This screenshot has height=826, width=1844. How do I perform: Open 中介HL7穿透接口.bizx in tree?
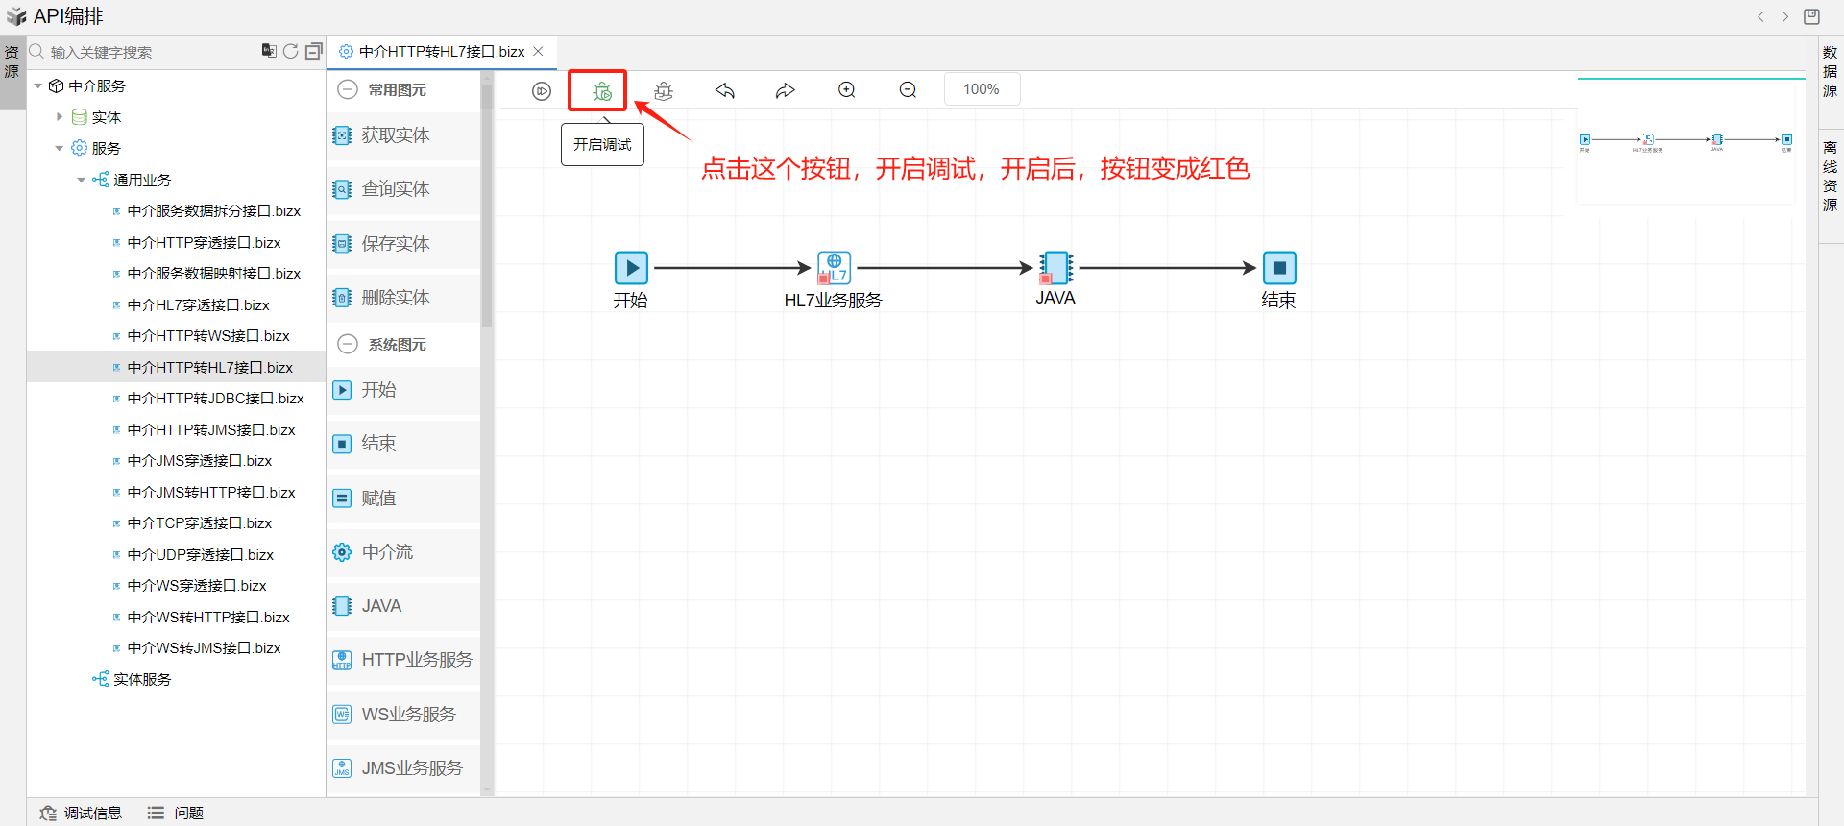click(x=198, y=305)
